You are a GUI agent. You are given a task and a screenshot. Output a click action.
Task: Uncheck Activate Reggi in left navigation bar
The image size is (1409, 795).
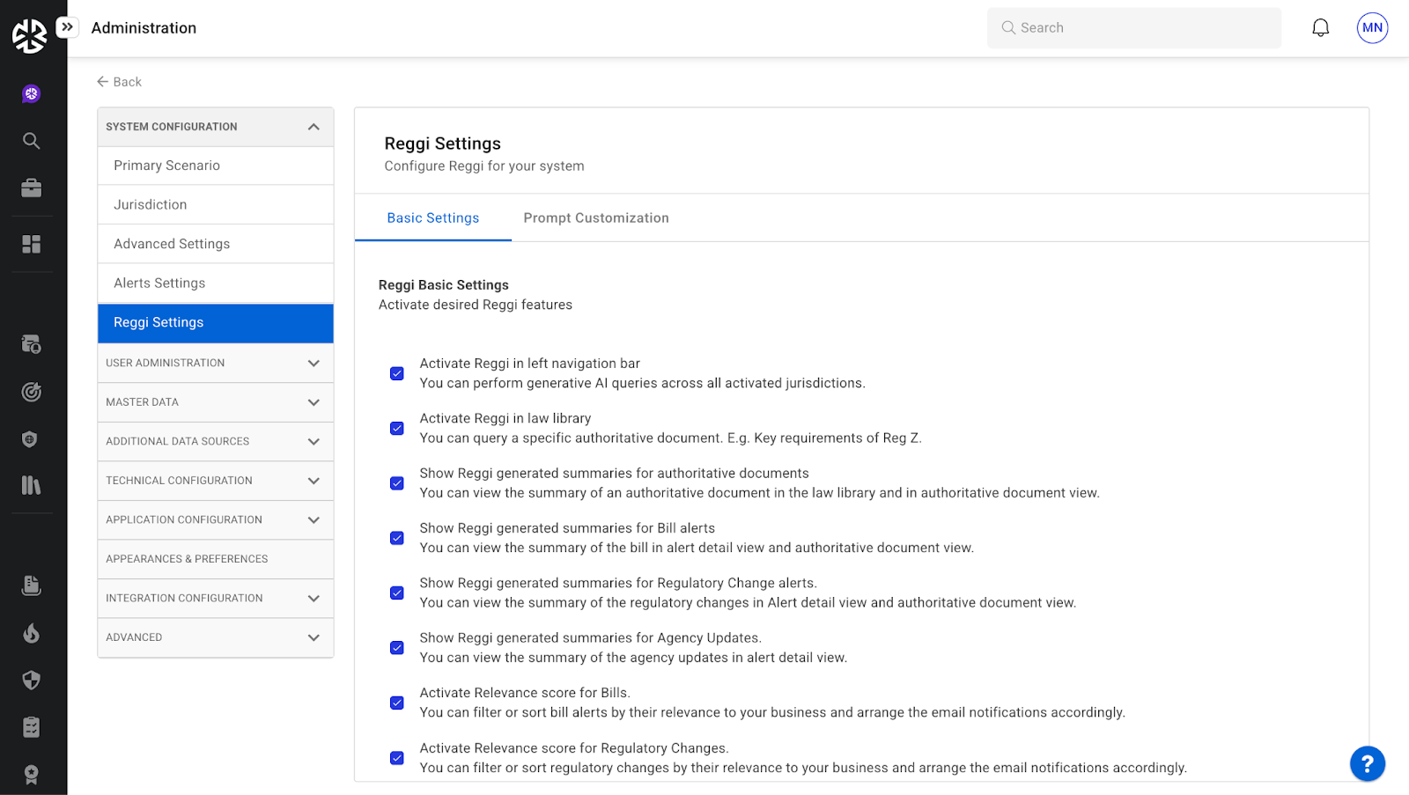pyautogui.click(x=397, y=373)
